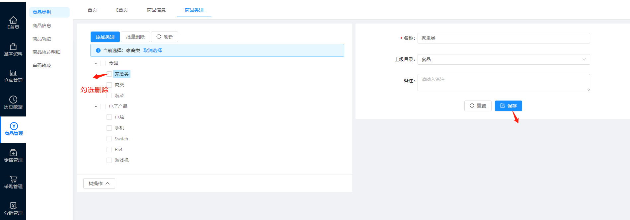Collapse the 电子产品 tree node arrow
The image size is (630, 220).
pos(96,107)
